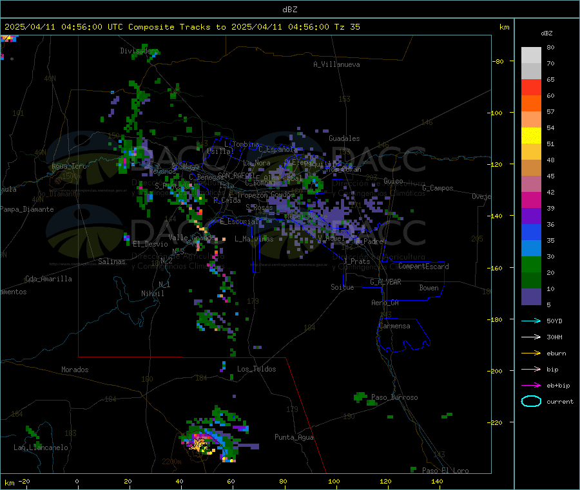Click the orange 57 dBZ color swatch
This screenshot has width=580, height=490.
(531, 104)
